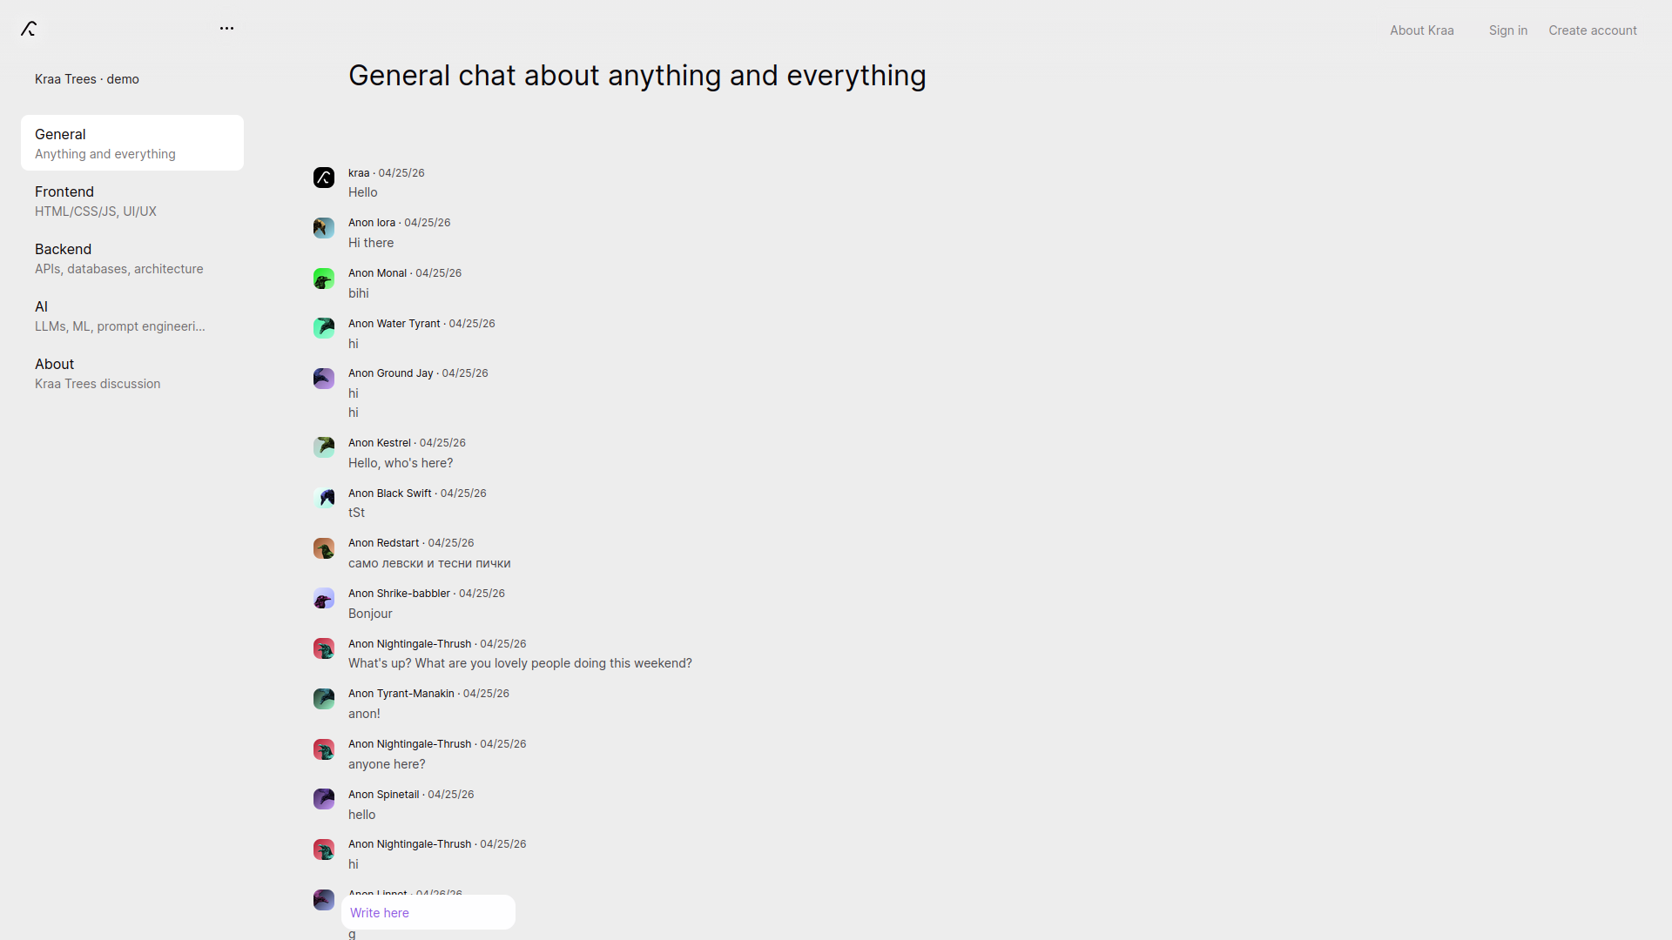The image size is (1672, 940).
Task: Focus the Write here message field
Action: tap(428, 912)
